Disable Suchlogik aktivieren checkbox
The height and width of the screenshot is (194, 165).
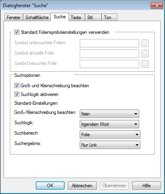[x=17, y=94]
